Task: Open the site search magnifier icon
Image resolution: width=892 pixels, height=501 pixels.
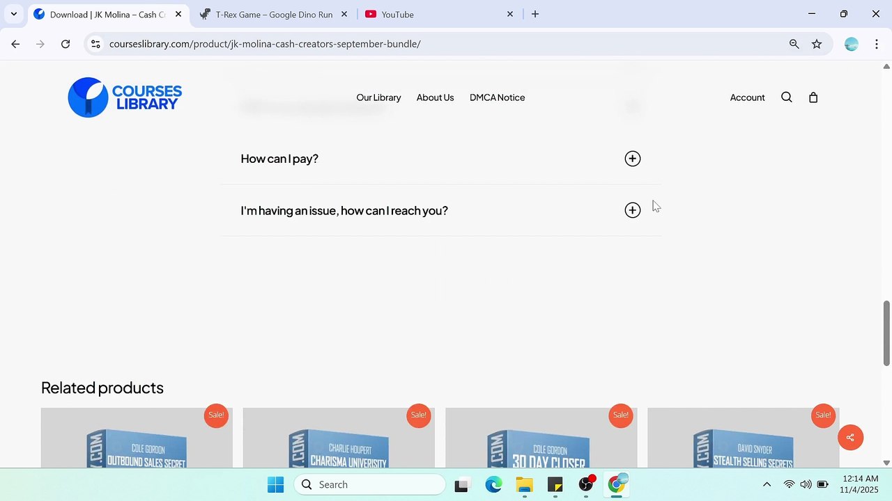Action: [787, 97]
